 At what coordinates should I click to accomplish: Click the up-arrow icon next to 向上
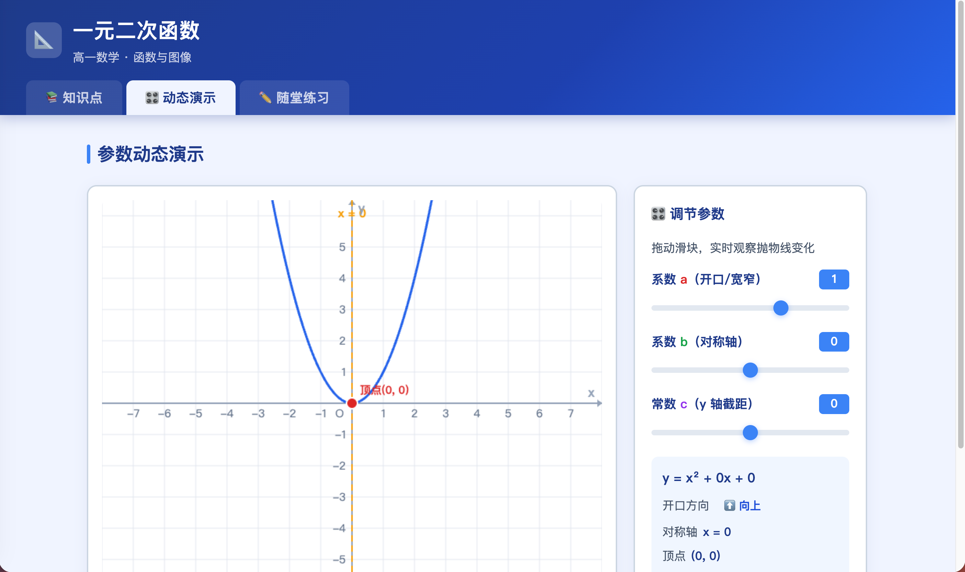729,505
